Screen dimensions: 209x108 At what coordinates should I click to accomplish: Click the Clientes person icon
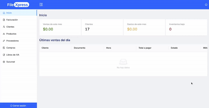coord(4,27)
